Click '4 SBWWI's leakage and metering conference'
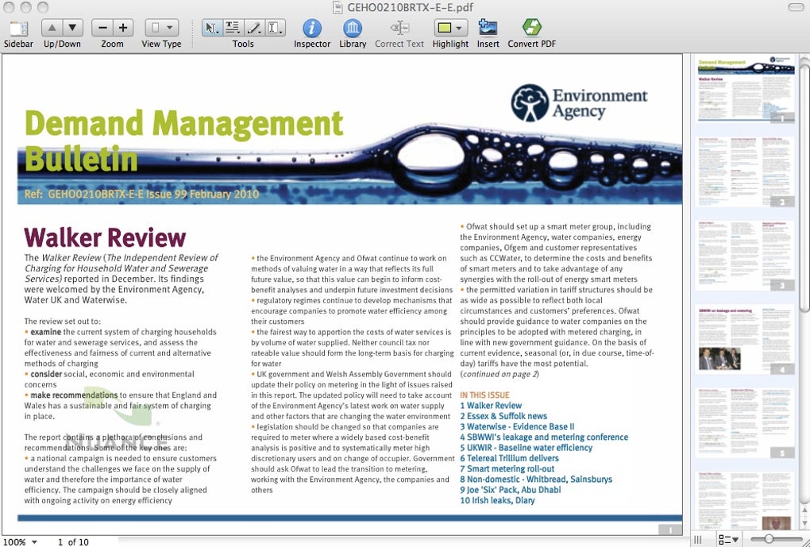 (544, 437)
